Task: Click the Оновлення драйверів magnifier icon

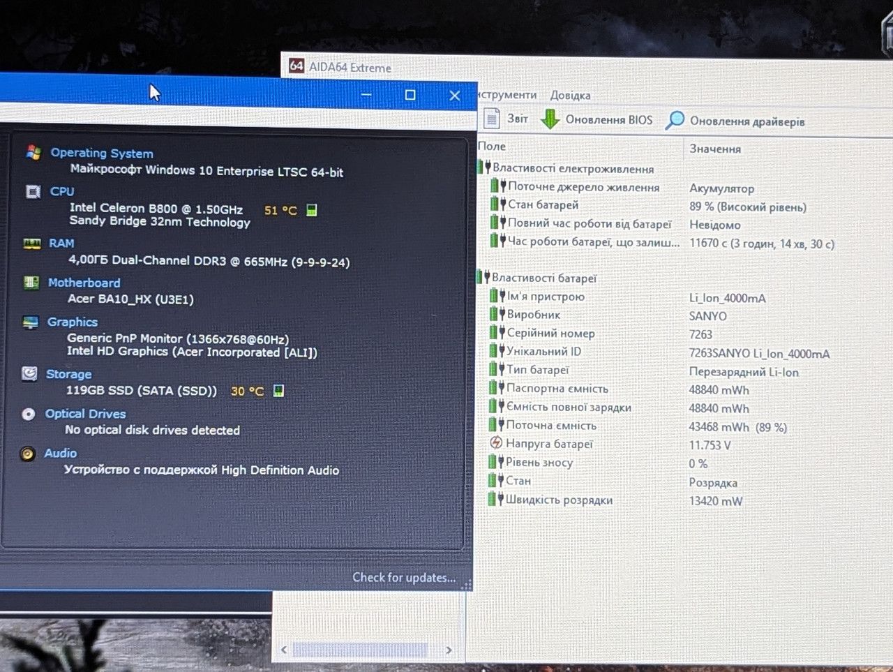Action: coord(675,120)
